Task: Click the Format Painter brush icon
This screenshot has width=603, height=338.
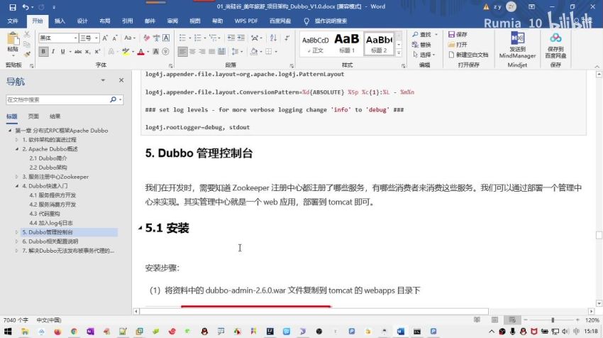Action: (27, 54)
